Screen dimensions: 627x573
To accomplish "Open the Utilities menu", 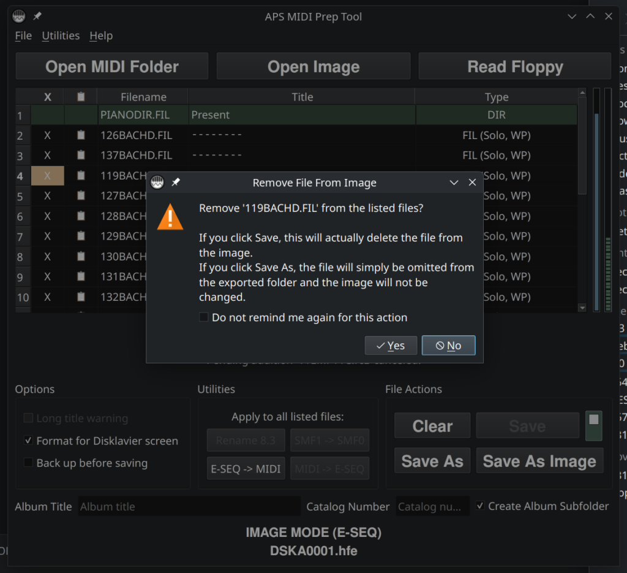I will coord(60,36).
